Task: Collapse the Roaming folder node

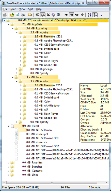Action: click(13, 29)
